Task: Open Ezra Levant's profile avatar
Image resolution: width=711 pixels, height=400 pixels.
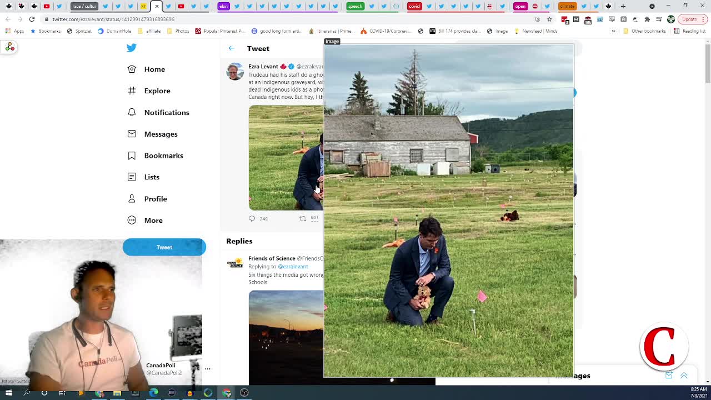Action: (x=235, y=72)
